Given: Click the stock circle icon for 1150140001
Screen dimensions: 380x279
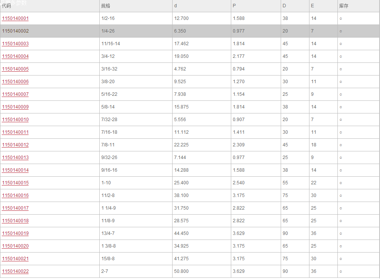Looking at the screenshot, I should 341,19.
